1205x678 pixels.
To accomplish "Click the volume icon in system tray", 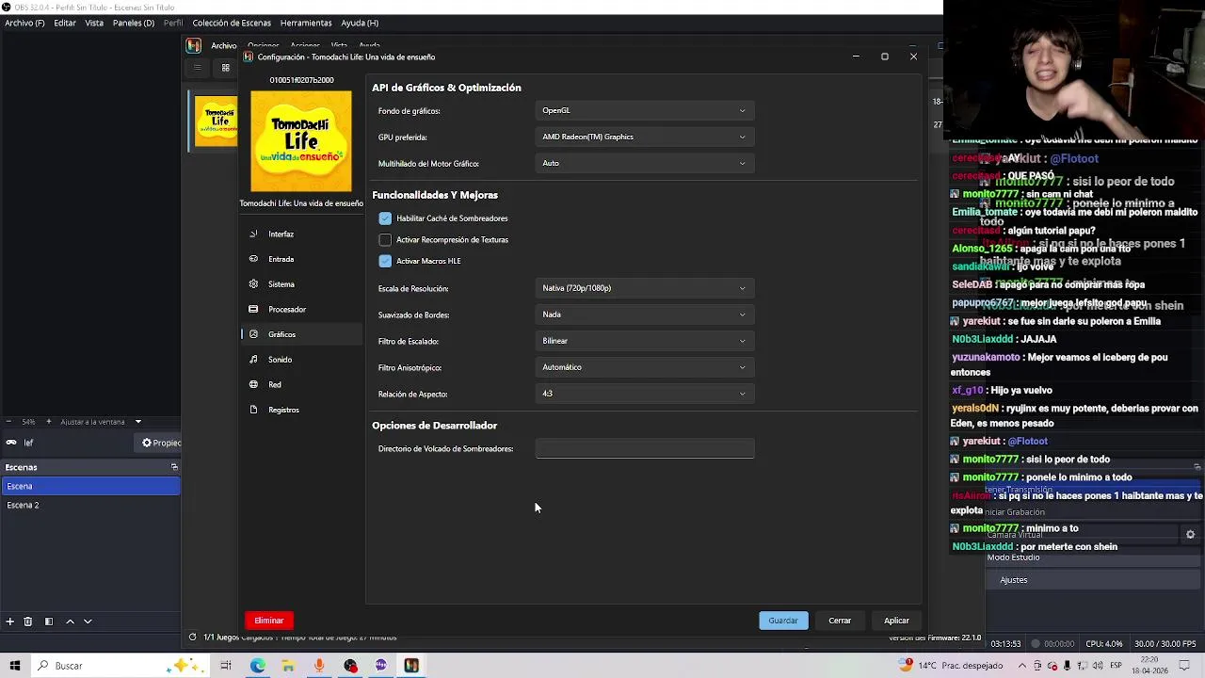I will click(1099, 666).
